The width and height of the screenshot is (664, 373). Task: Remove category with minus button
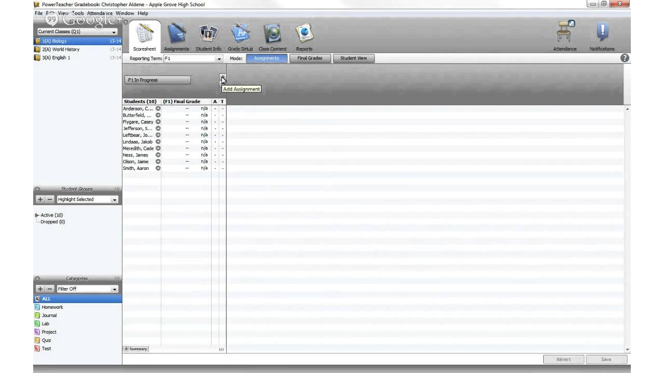50,289
